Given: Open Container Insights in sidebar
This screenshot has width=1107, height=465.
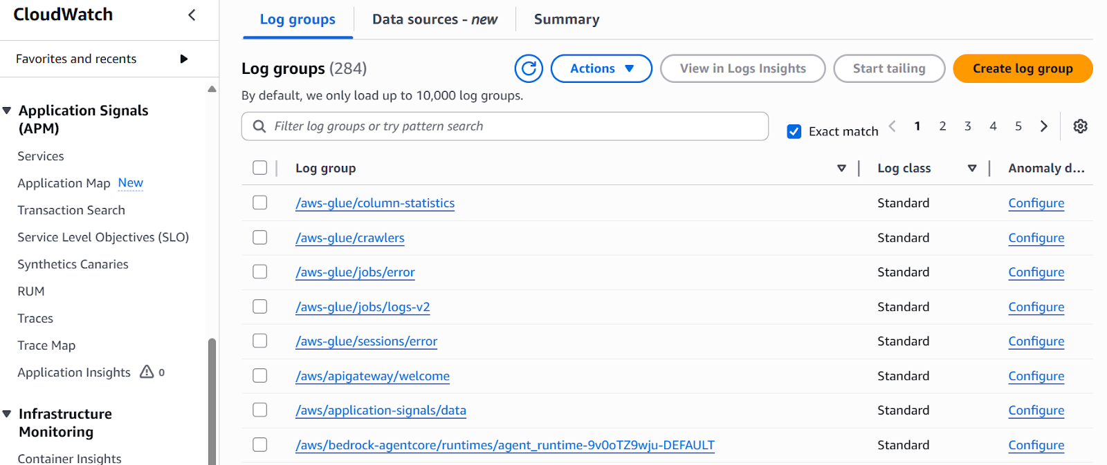Looking at the screenshot, I should point(69,458).
